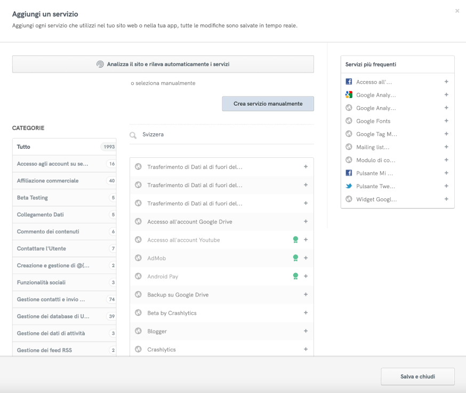Image resolution: width=466 pixels, height=393 pixels.
Task: Click plus icon for Backup su Google Drive
Action: (306, 294)
